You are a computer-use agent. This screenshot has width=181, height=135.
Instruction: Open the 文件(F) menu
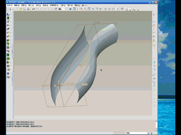pos(10,5)
